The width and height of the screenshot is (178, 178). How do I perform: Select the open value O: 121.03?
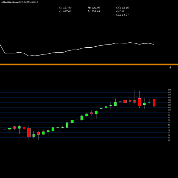point(66,8)
